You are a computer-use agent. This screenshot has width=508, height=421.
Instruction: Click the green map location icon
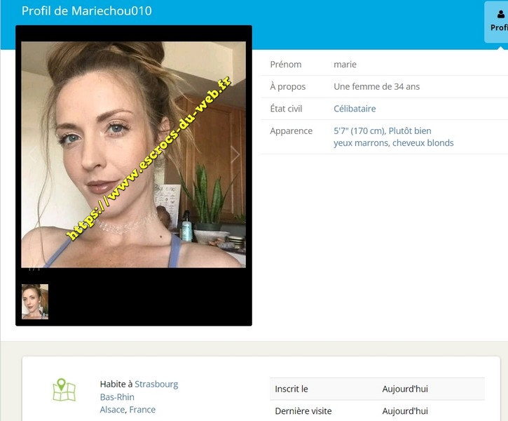pyautogui.click(x=64, y=390)
